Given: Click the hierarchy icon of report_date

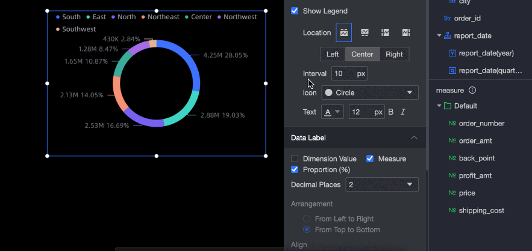Looking at the screenshot, I should click(448, 36).
